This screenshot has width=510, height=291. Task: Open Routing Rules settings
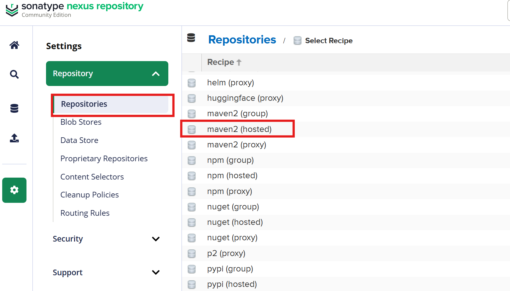tap(85, 213)
